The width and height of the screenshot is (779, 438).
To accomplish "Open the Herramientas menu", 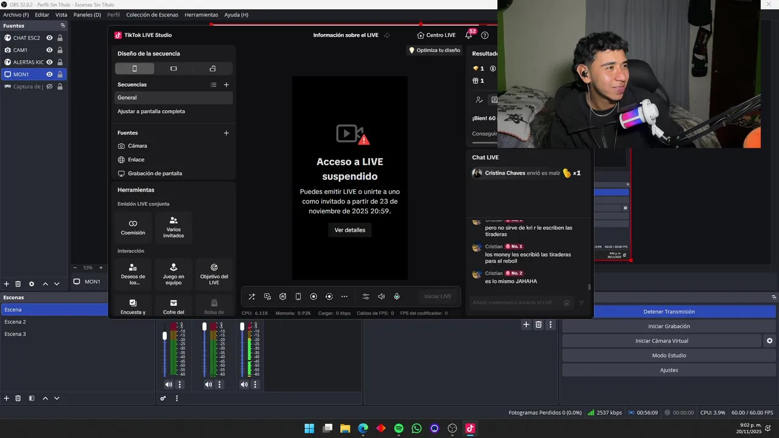I will [x=201, y=15].
